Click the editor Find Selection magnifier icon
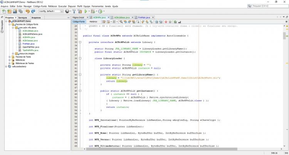 click(x=121, y=21)
